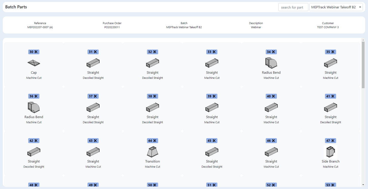The width and height of the screenshot is (368, 189).
Task: Click the vertical scrollbar thumb of parts list
Action: [x=363, y=65]
